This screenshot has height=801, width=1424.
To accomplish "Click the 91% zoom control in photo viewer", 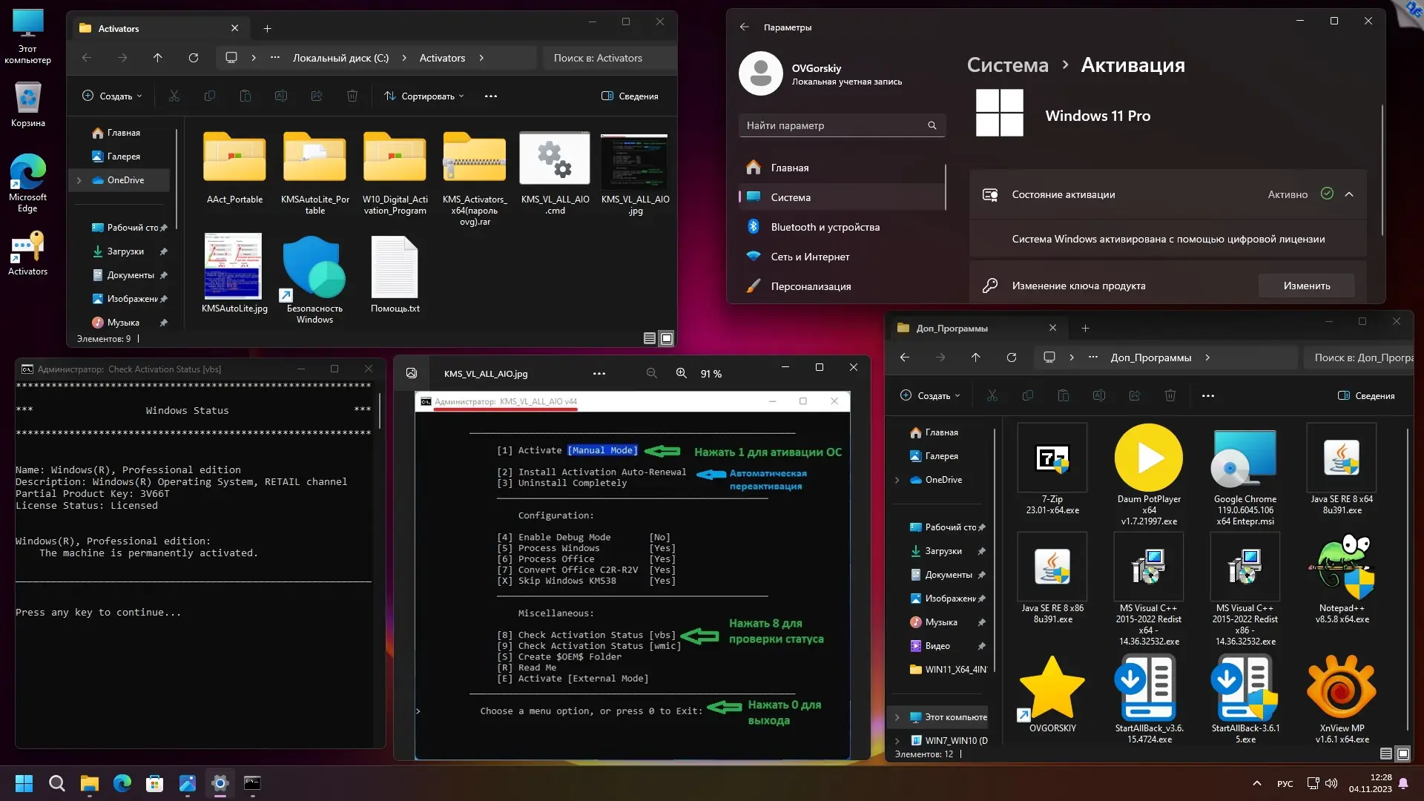I will 711,373.
